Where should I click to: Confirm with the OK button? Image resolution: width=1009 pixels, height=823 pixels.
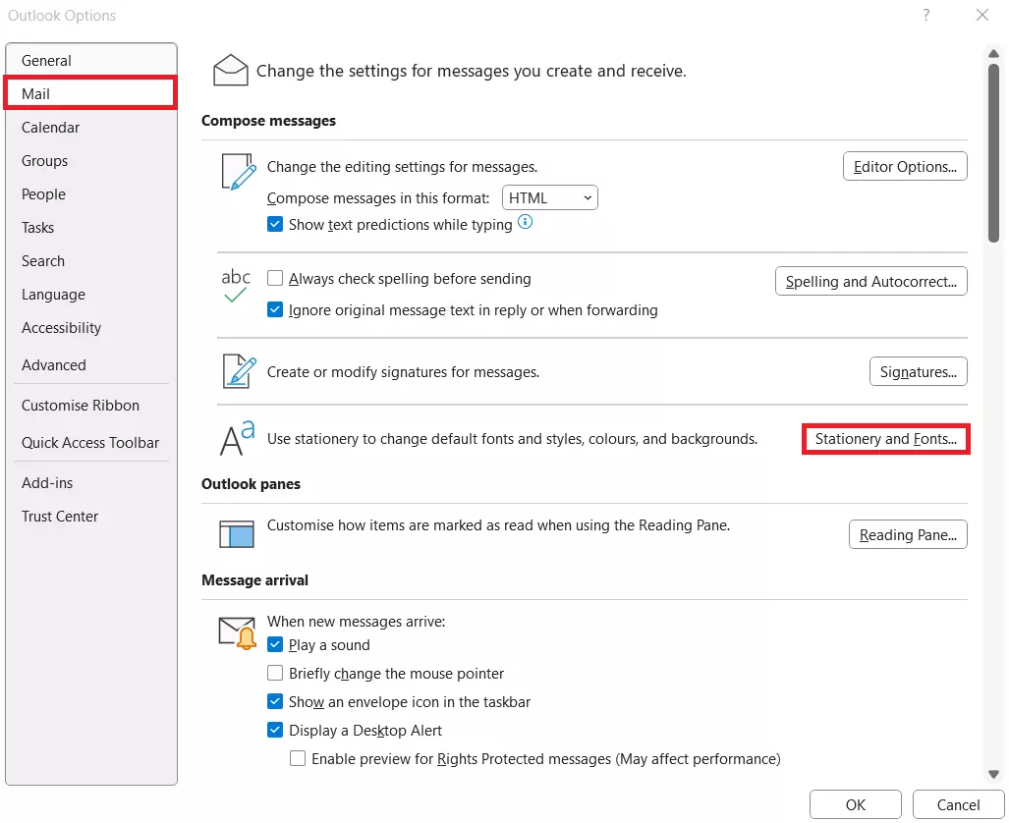855,804
